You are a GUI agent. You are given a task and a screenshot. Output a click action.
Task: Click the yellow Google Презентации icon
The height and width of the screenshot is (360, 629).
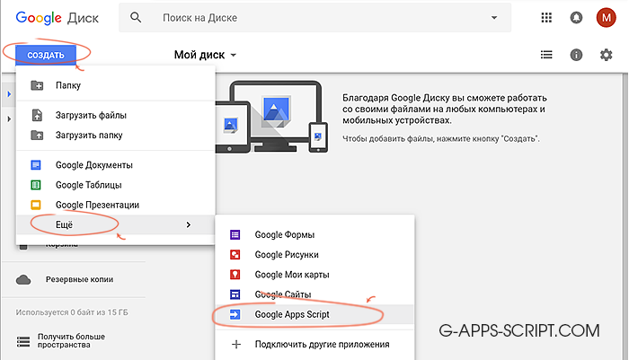36,205
